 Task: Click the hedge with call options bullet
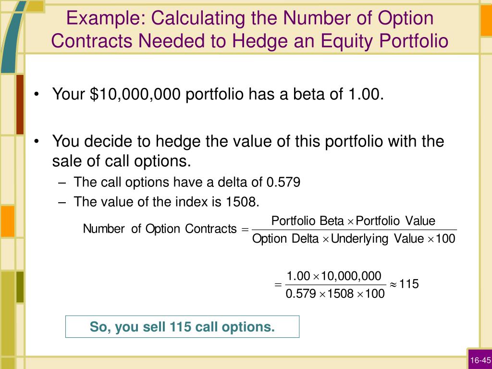(248, 151)
